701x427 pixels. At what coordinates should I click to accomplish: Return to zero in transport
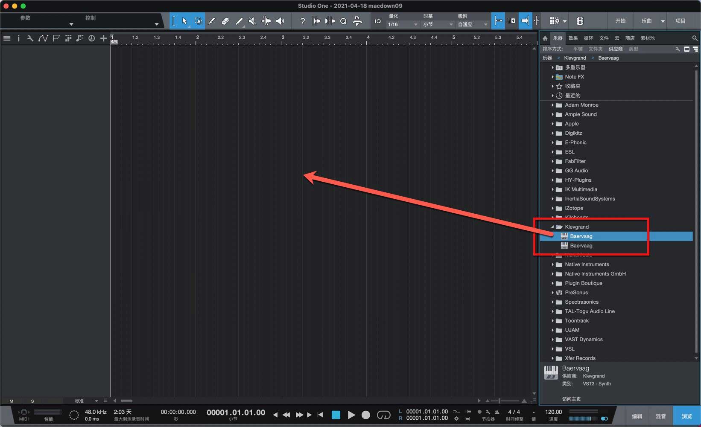tap(320, 415)
